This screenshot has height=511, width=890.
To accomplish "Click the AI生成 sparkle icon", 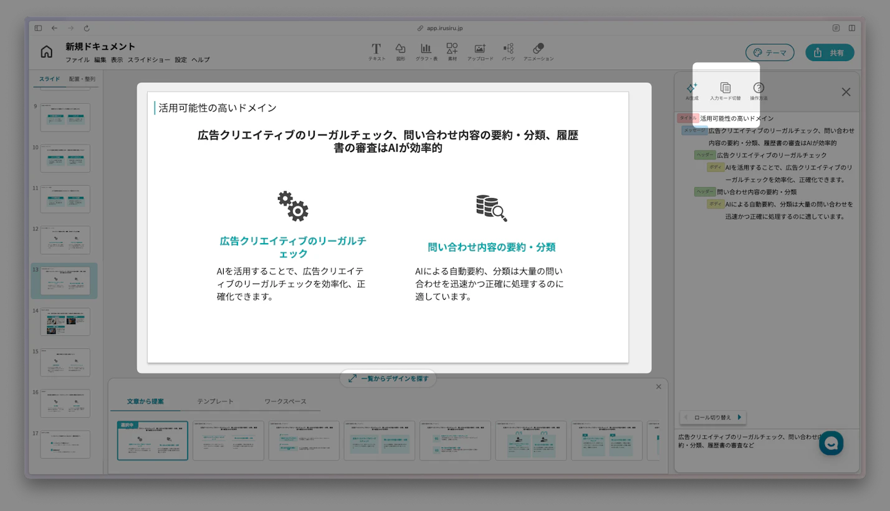I will pos(692,88).
